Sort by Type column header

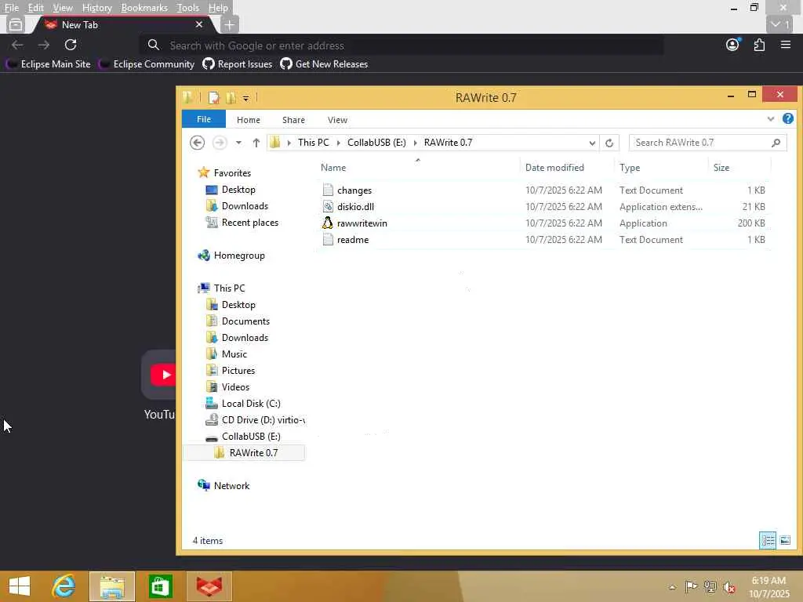[x=660, y=168]
